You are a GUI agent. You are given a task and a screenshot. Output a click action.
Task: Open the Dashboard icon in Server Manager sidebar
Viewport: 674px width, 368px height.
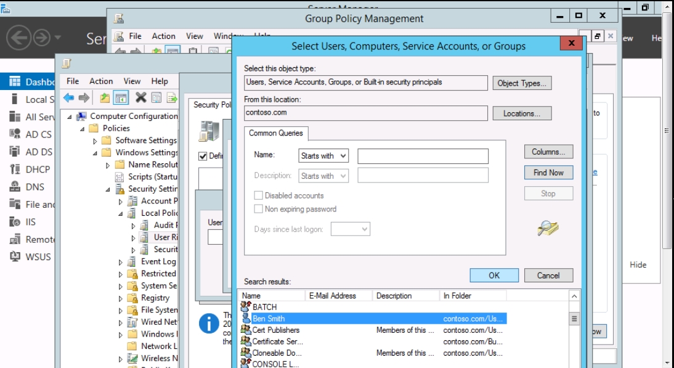pos(15,82)
